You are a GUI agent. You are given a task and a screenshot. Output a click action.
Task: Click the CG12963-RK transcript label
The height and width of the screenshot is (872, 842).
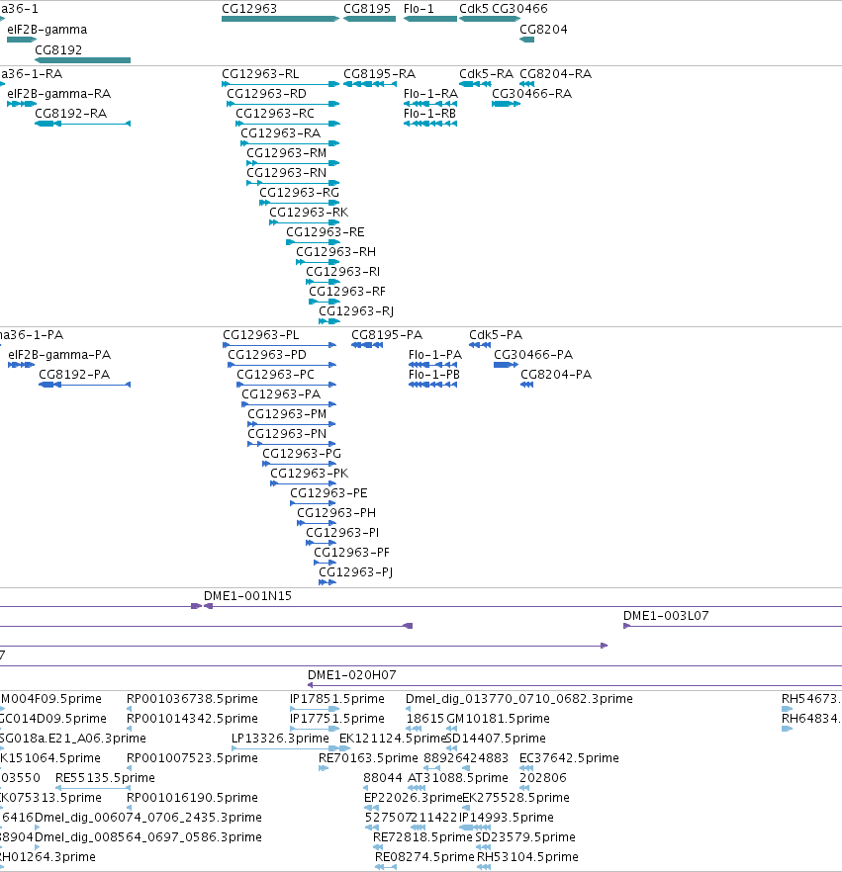[x=309, y=212]
